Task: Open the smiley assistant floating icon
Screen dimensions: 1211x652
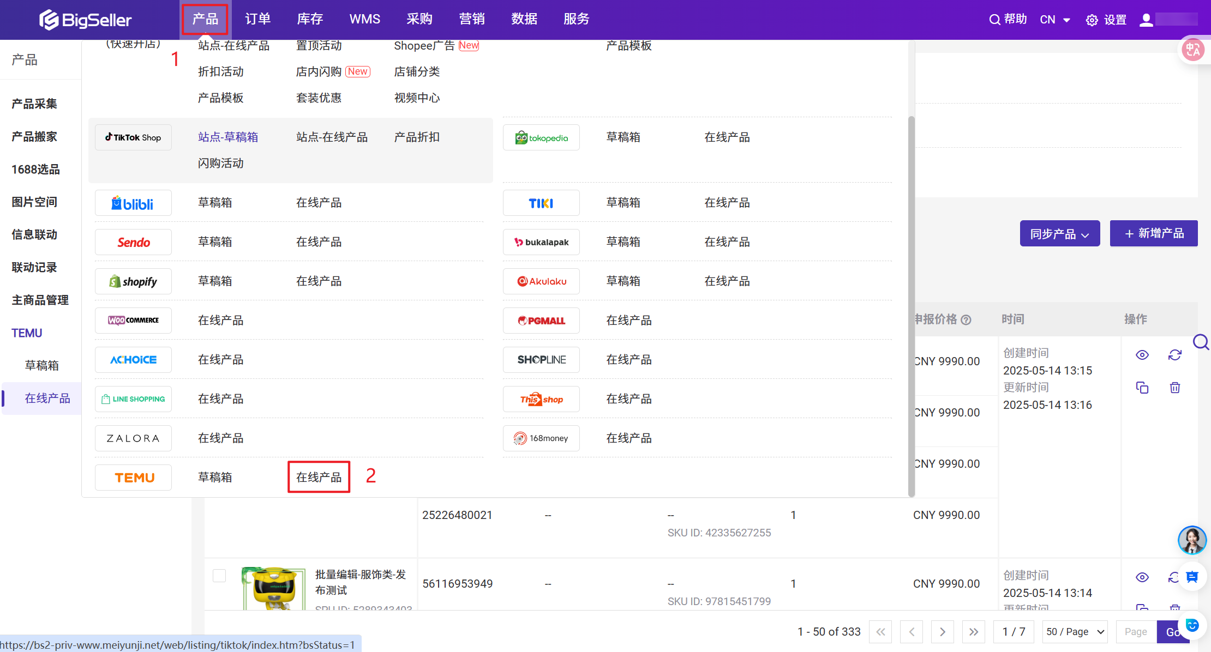Action: (1192, 625)
